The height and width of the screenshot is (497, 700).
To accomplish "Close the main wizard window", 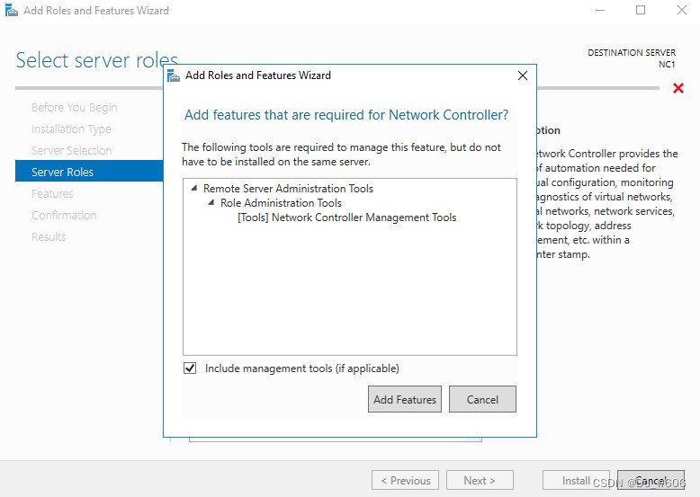I will coord(682,10).
